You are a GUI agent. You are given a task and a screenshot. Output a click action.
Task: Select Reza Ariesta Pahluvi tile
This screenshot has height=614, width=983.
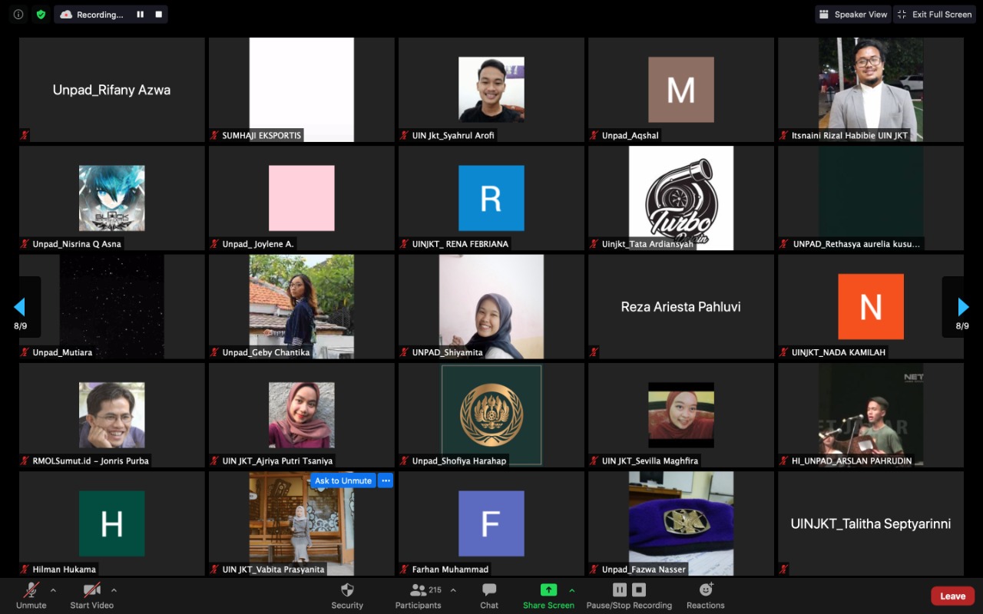pos(681,307)
